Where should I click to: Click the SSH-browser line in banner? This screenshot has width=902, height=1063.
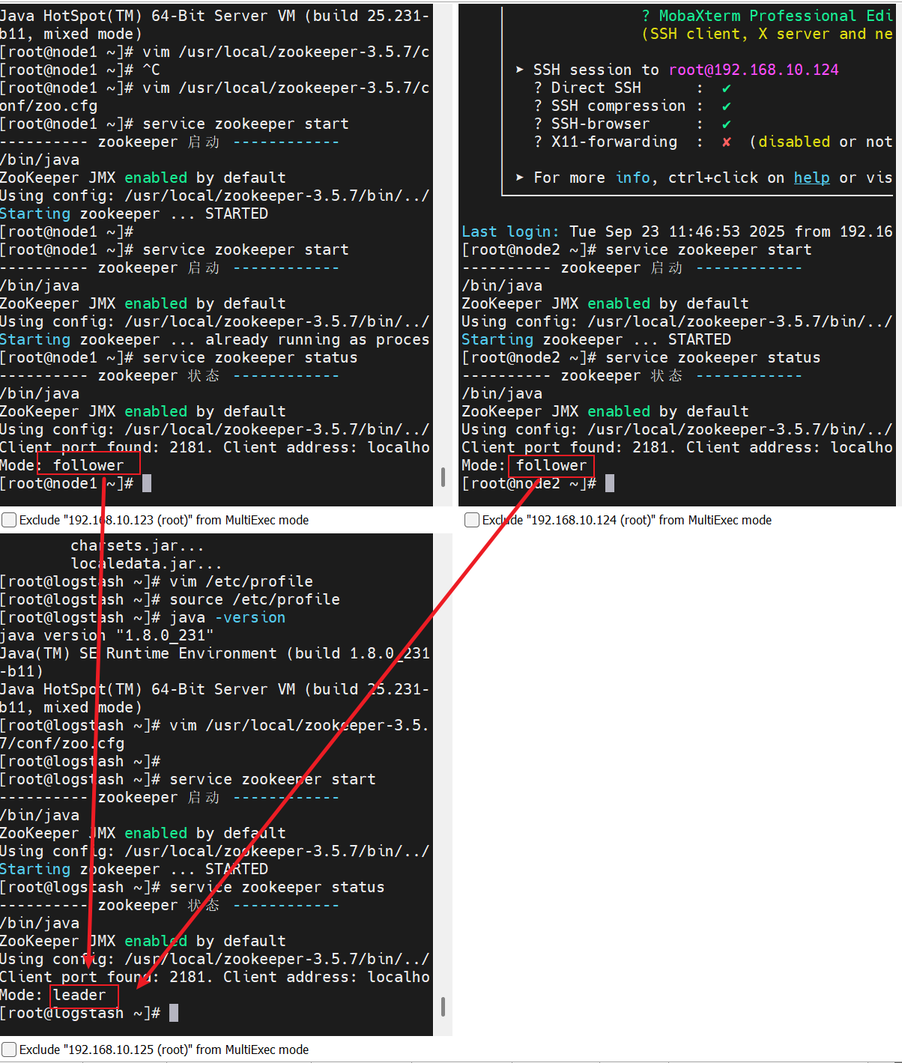[x=633, y=124]
